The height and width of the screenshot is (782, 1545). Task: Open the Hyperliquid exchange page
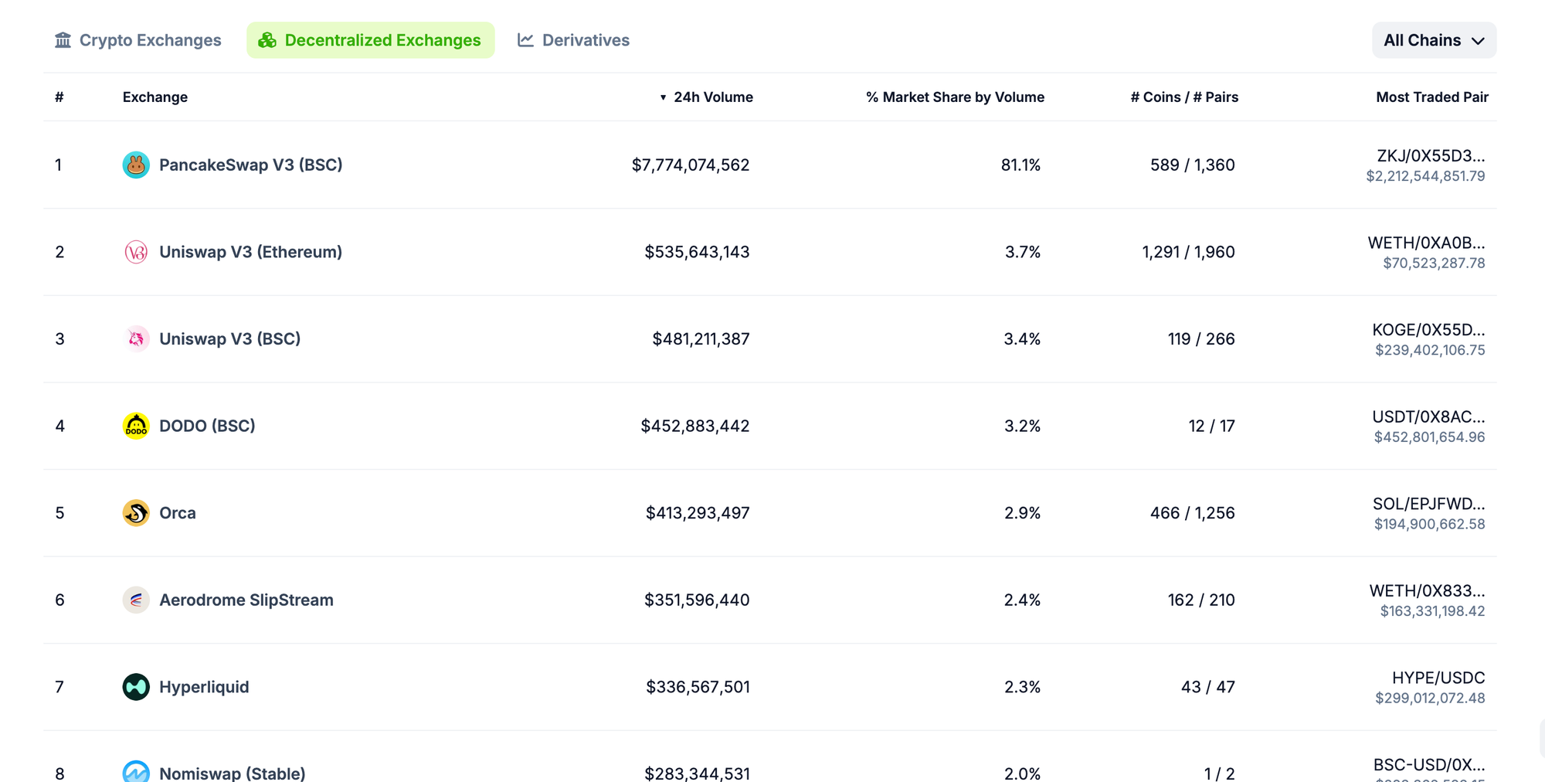tap(204, 687)
